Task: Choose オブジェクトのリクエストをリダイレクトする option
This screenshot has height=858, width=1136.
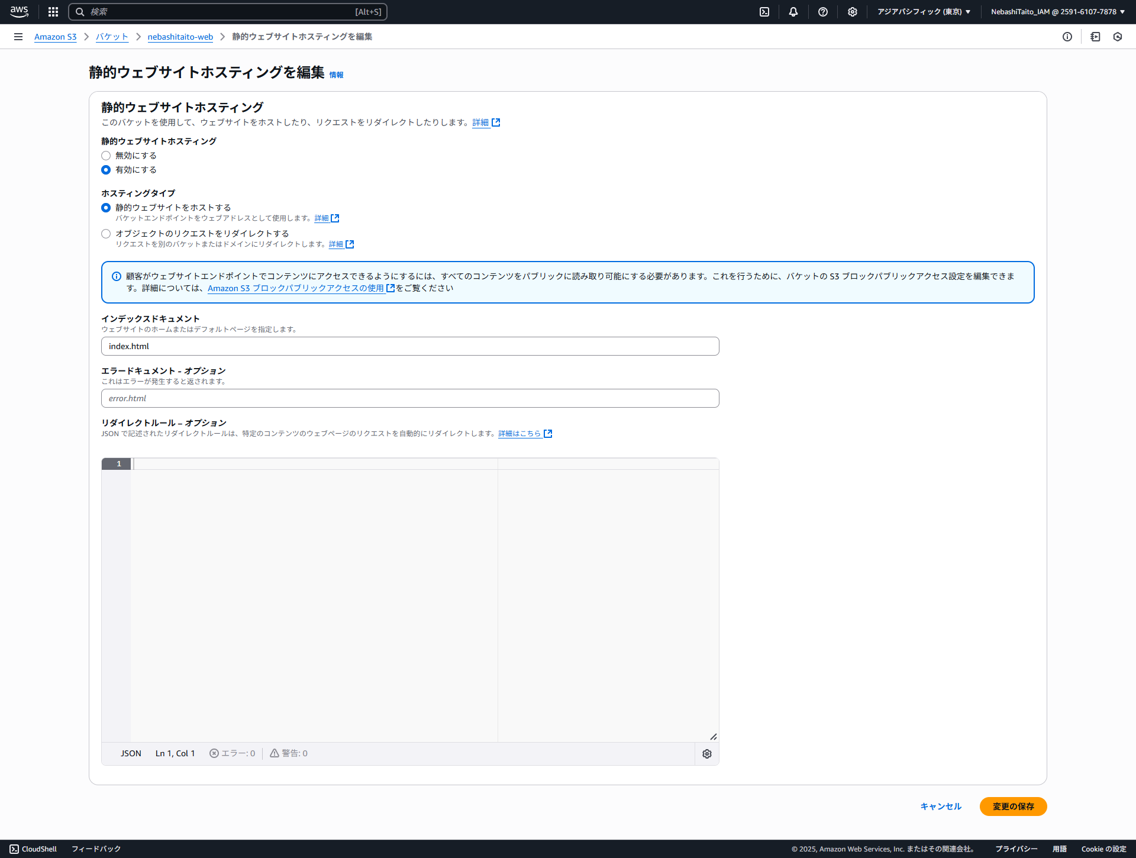Action: [106, 234]
